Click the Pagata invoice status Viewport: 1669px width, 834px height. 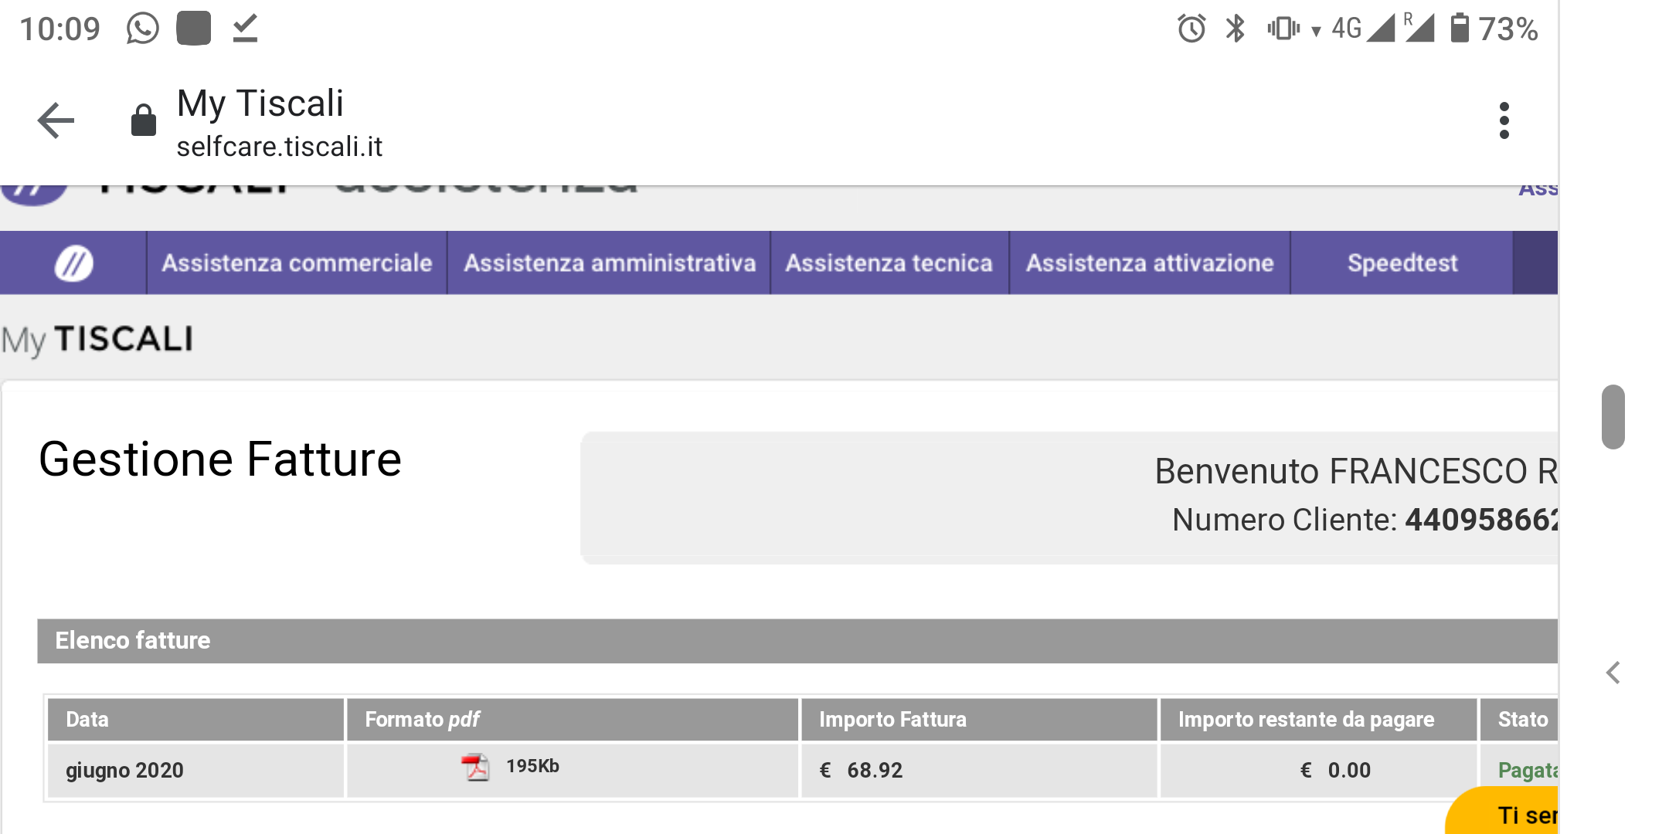pyautogui.click(x=1526, y=770)
